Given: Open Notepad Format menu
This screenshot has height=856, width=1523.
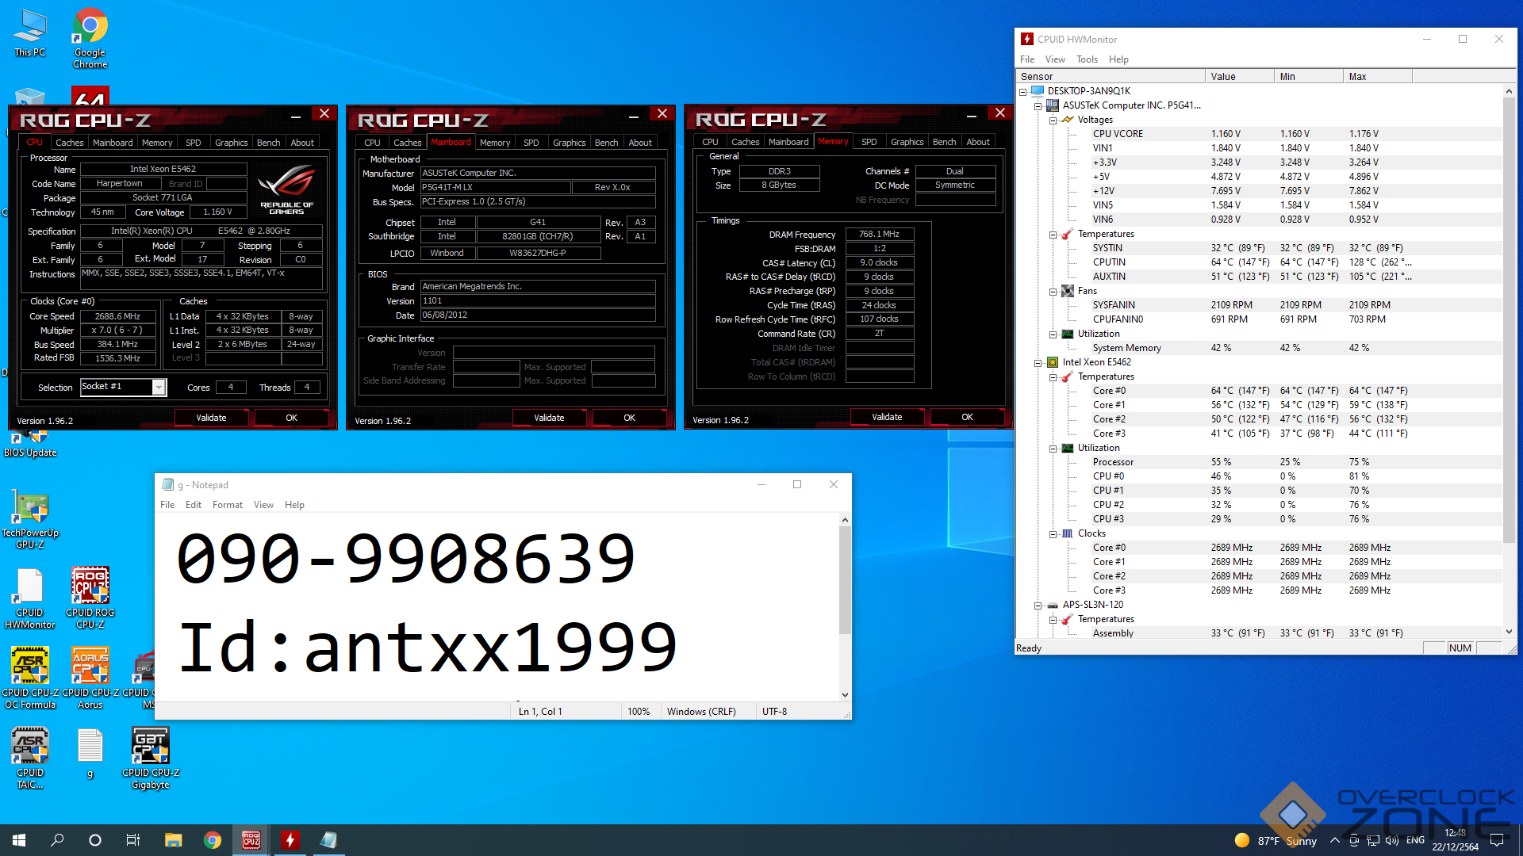Looking at the screenshot, I should 228,505.
